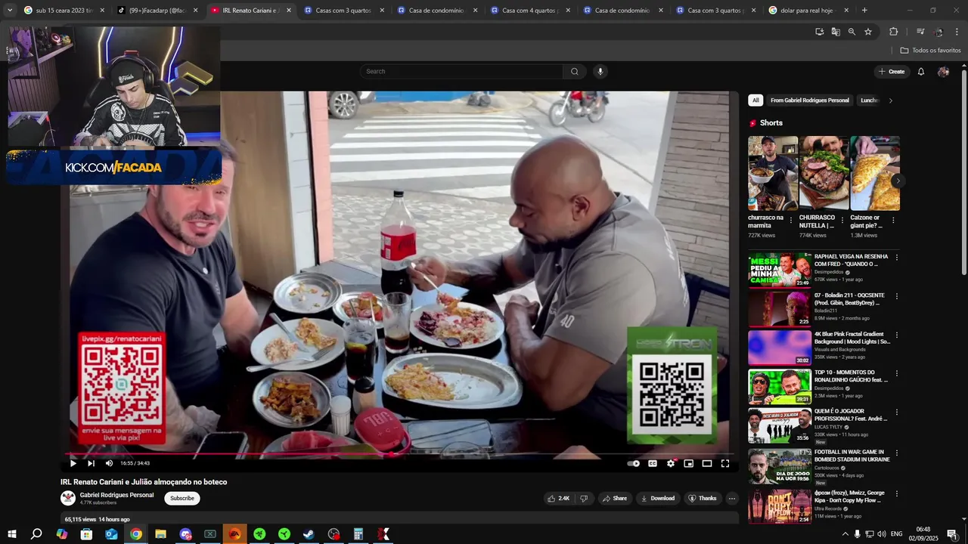Viewport: 968px width, 544px height.
Task: Show hidden system tray icons
Action: click(x=845, y=534)
